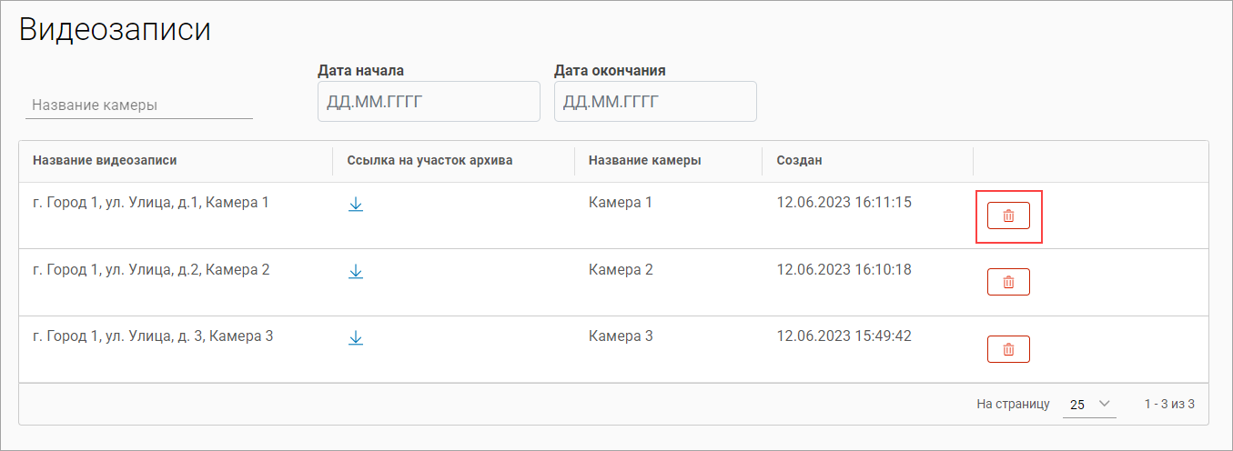The height and width of the screenshot is (451, 1233).
Task: Download archive for Камера 1 recording
Action: [x=356, y=205]
